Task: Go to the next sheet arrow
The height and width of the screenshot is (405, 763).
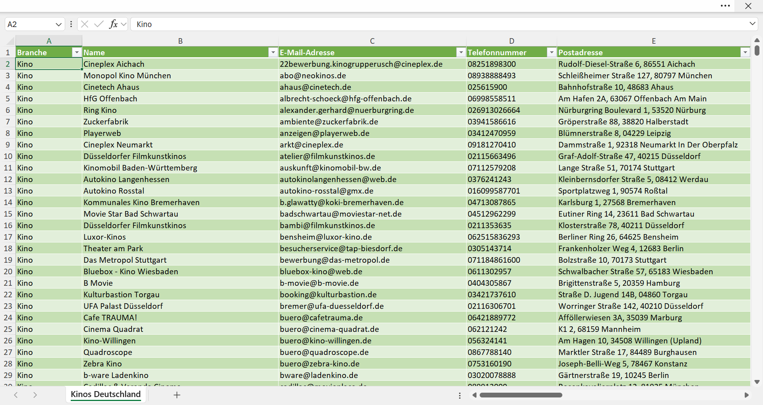Action: coord(35,395)
